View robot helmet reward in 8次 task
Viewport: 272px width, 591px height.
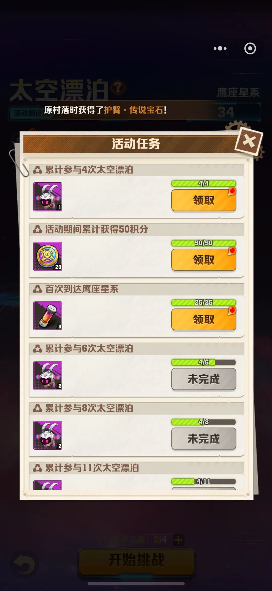(48, 435)
